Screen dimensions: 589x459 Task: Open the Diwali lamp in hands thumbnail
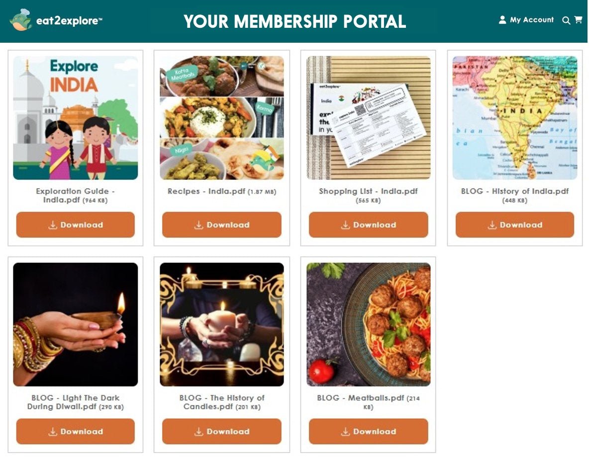(76, 324)
